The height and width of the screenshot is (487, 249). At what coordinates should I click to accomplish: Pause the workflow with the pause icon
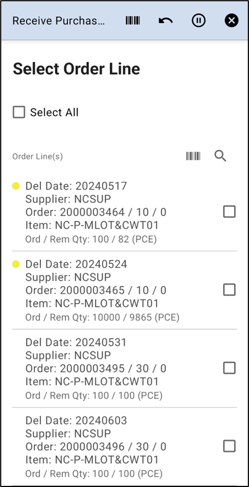pos(198,21)
